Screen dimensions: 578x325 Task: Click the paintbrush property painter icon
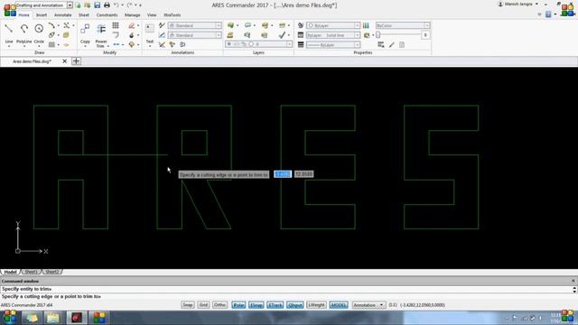[391, 44]
